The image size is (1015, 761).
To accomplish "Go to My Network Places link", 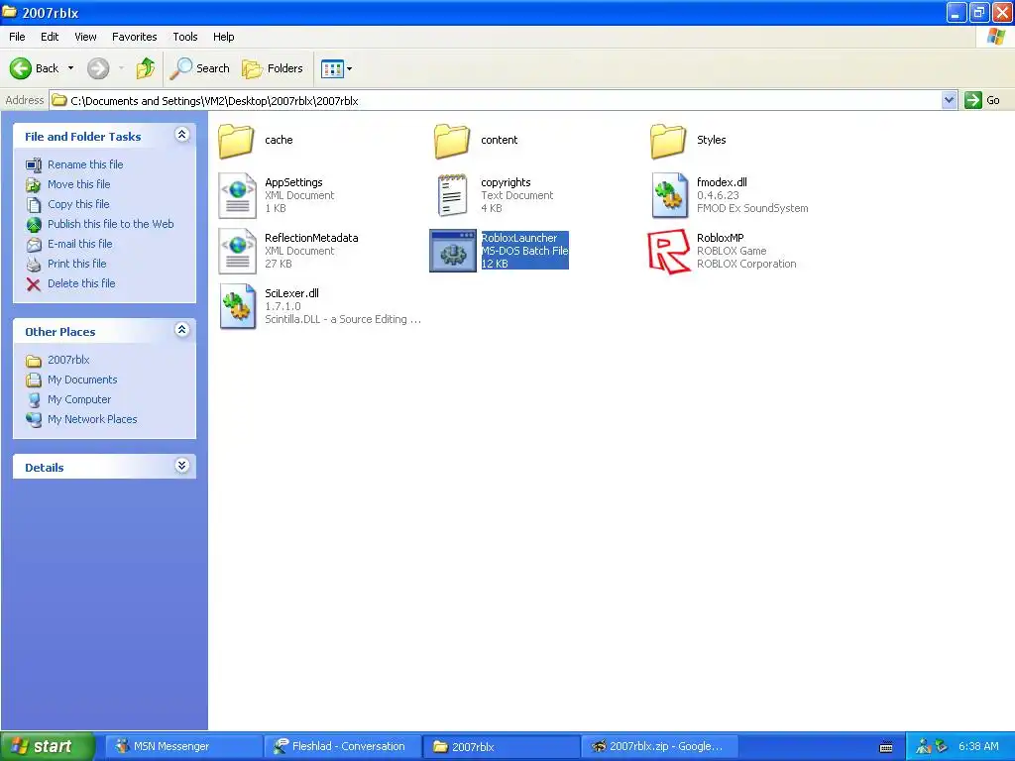I will pos(92,419).
